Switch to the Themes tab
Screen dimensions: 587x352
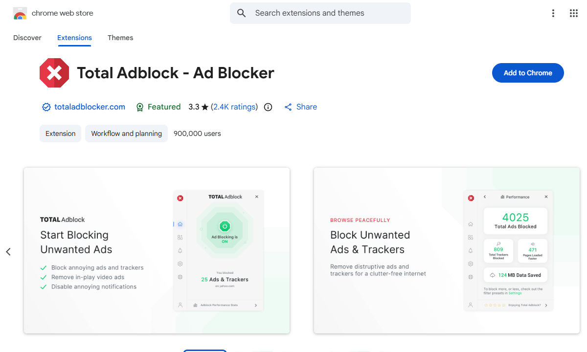click(x=120, y=38)
